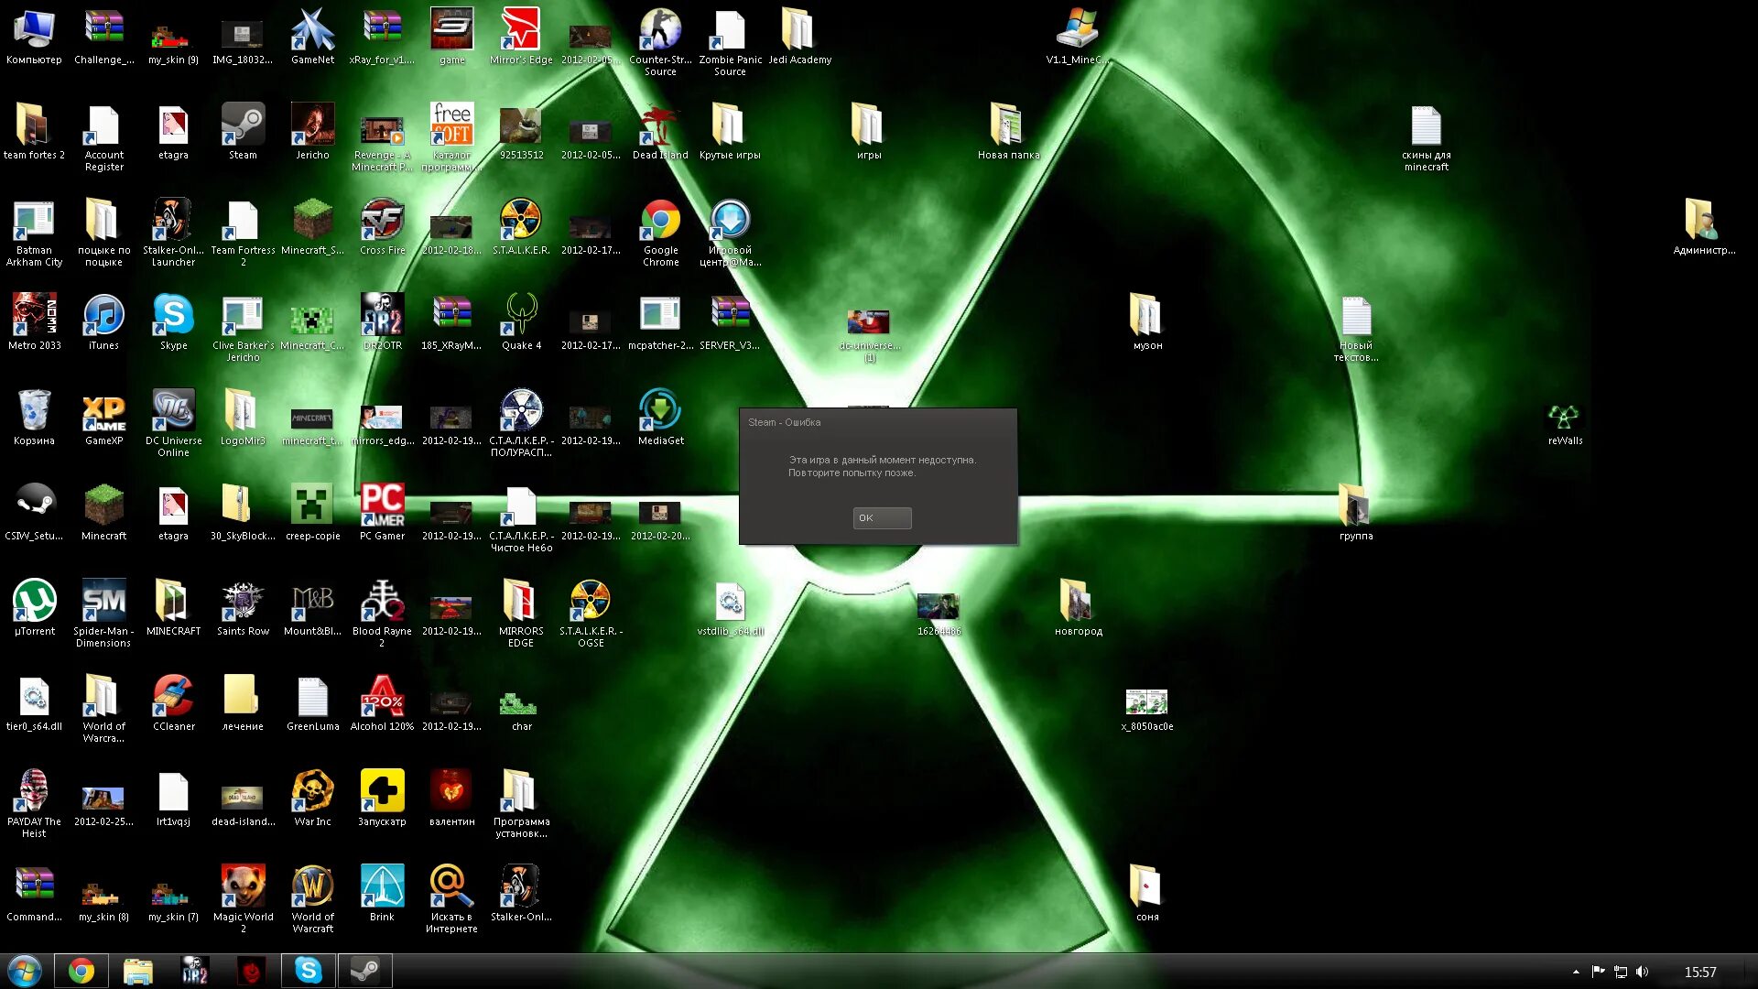The width and height of the screenshot is (1758, 989).
Task: Open the Counter-Strike Source shortcut
Action: coord(660,29)
